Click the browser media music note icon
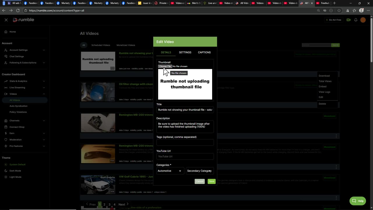 347,10
